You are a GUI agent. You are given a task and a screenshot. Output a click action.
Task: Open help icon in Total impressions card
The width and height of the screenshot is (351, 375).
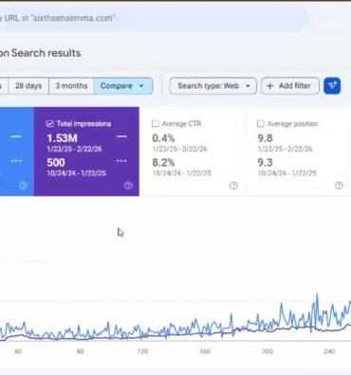point(128,186)
